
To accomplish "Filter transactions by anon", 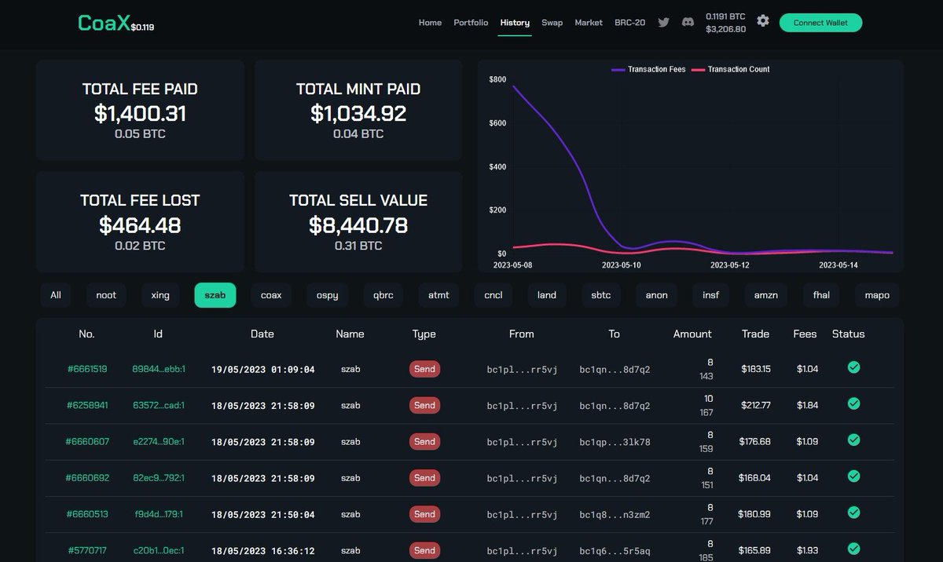I will (x=656, y=295).
